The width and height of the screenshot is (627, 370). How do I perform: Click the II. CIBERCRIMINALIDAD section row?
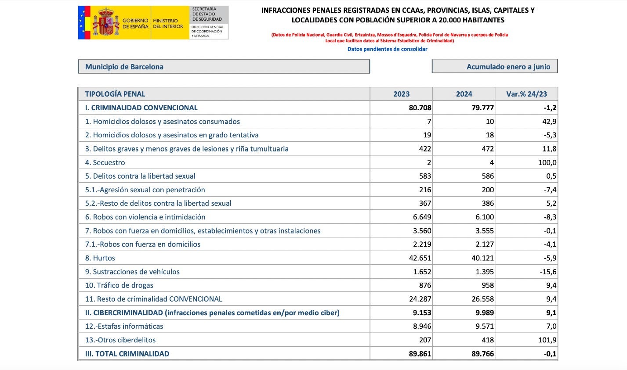318,313
